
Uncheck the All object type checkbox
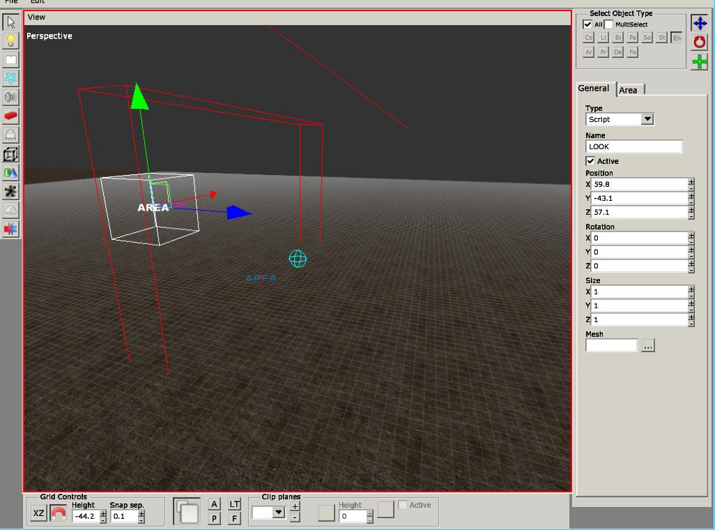tap(587, 24)
